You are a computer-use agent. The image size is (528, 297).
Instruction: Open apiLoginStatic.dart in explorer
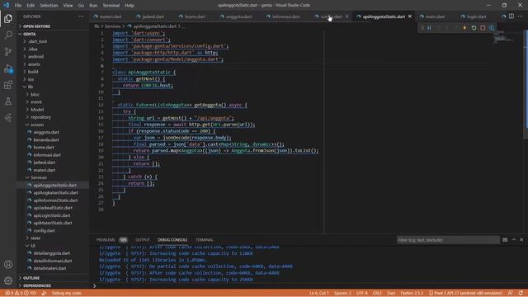[x=52, y=215]
